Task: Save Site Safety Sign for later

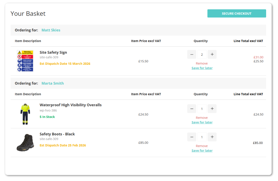Action: 202,68
